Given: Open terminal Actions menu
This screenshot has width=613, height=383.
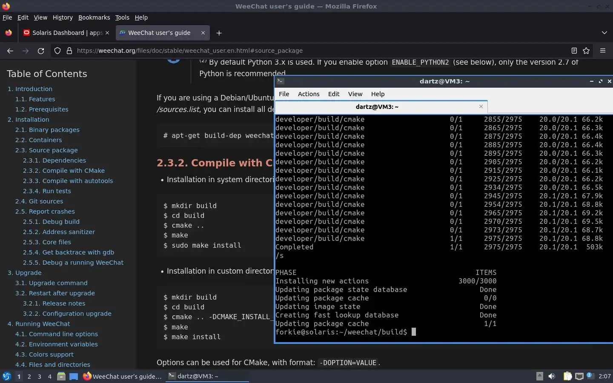Looking at the screenshot, I should (x=309, y=94).
